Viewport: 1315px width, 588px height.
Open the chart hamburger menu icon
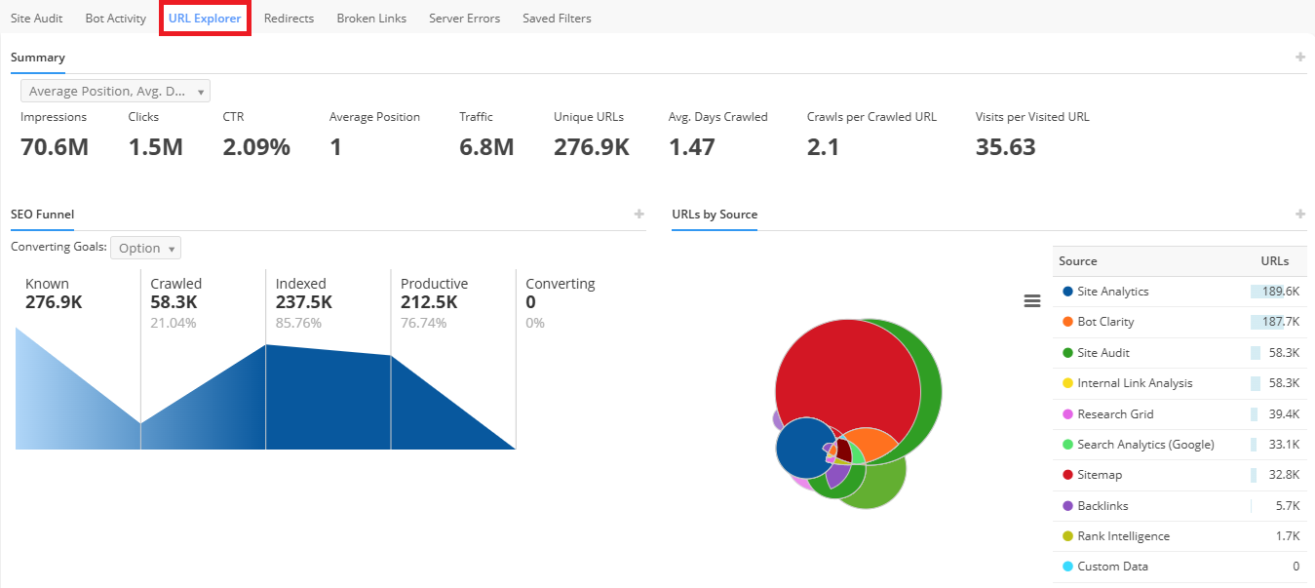pos(1032,301)
